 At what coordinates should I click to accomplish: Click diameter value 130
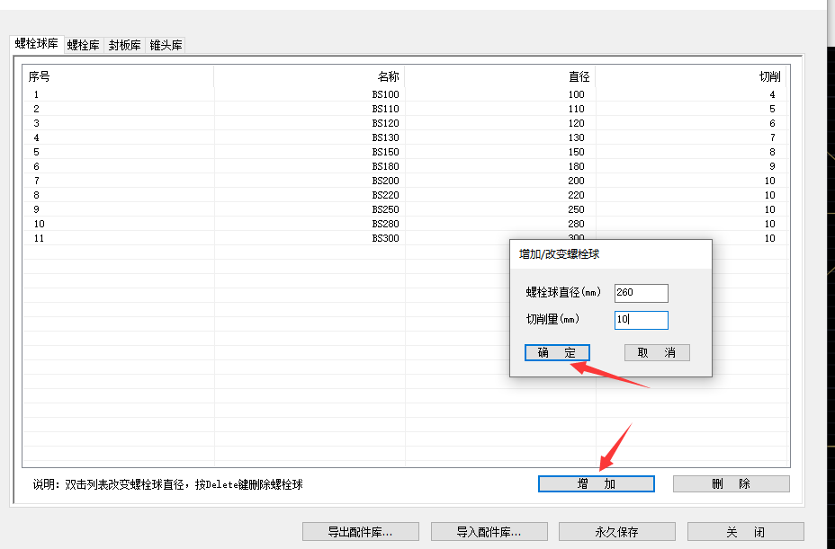[x=576, y=137]
